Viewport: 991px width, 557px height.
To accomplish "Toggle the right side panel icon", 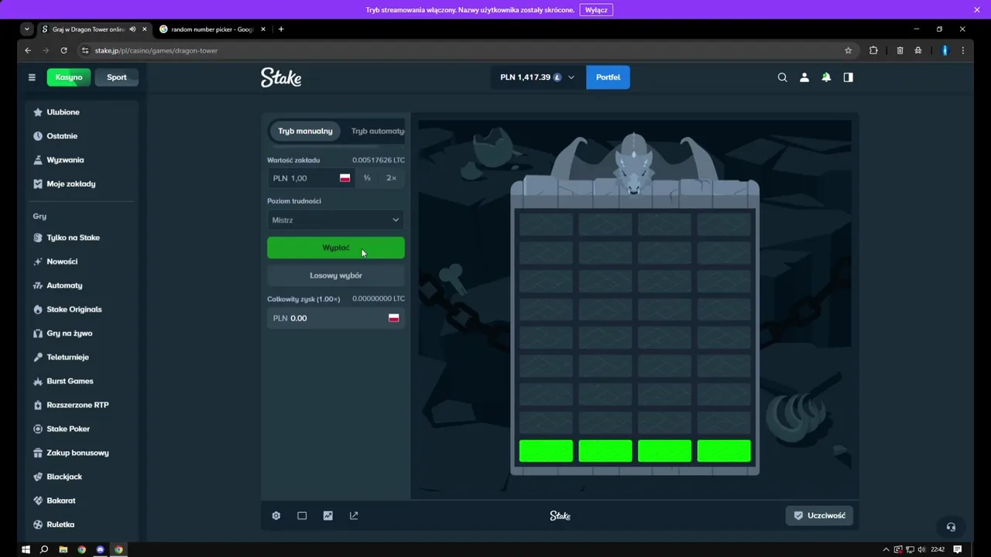I will coord(848,77).
